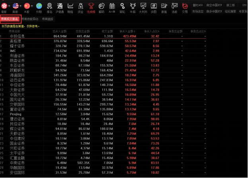This screenshot has width=248, height=178.
Task: Open the 窝轮 warrants icon
Action: pos(122,6)
